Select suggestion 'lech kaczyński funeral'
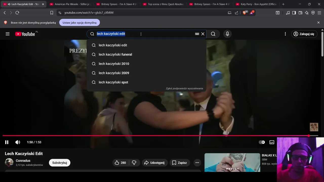This screenshot has height=182, width=324. (146, 54)
